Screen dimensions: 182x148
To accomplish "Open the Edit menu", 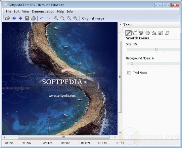I will [17, 12].
